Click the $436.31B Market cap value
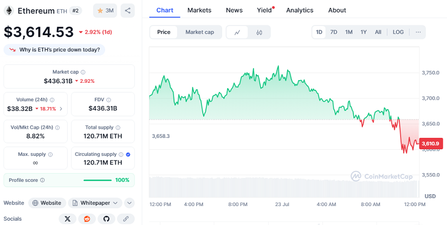This screenshot has width=447, height=225. pyautogui.click(x=58, y=81)
